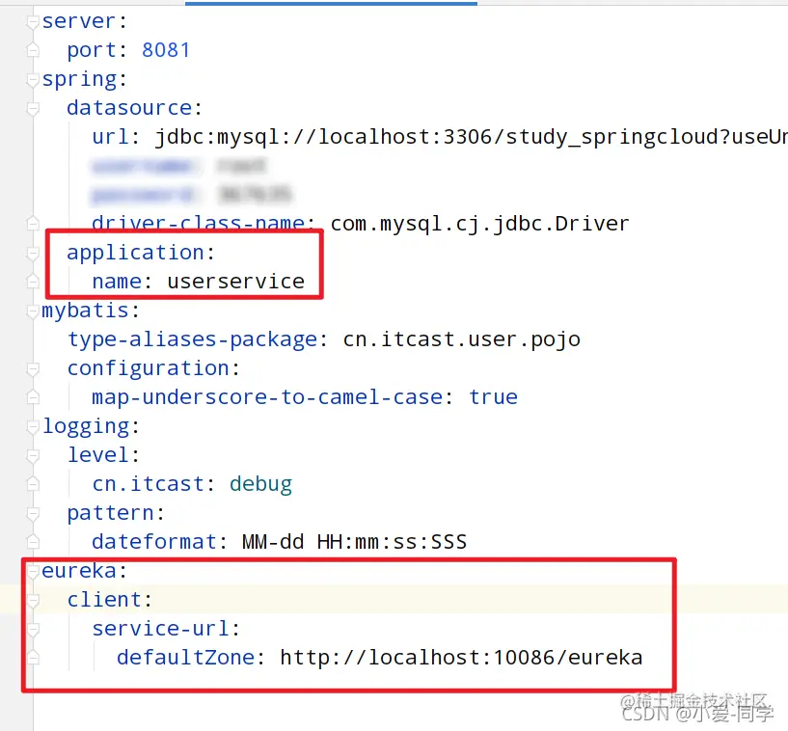This screenshot has height=731, width=788.
Task: Click the 'type-aliases-package' key
Action: 193,340
